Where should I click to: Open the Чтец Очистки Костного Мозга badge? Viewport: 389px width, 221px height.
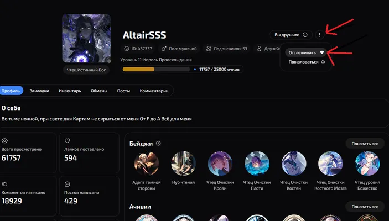(330, 164)
